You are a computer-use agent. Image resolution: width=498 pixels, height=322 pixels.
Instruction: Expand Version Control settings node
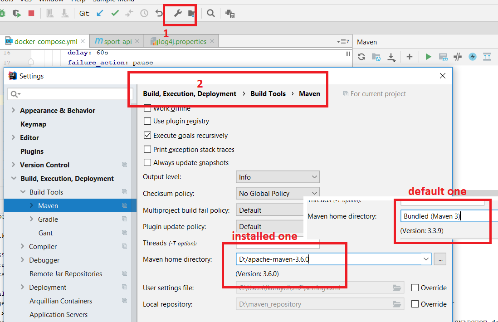click(x=13, y=165)
